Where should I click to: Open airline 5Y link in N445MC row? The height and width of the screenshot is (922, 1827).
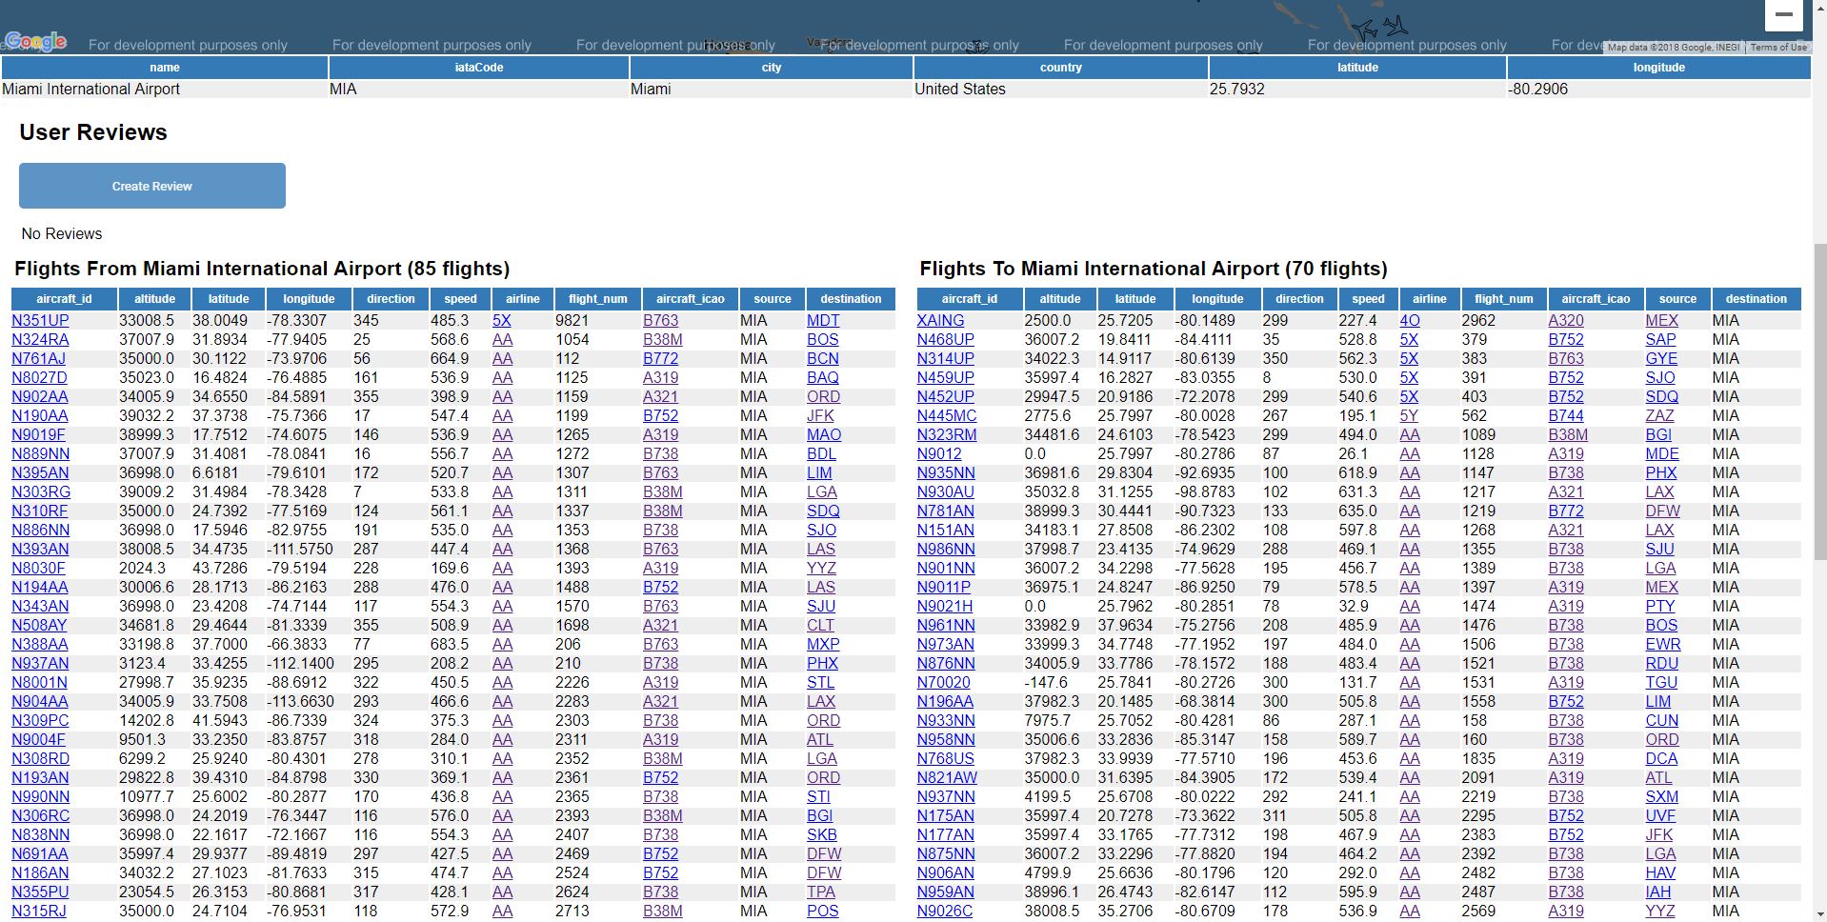coord(1409,416)
